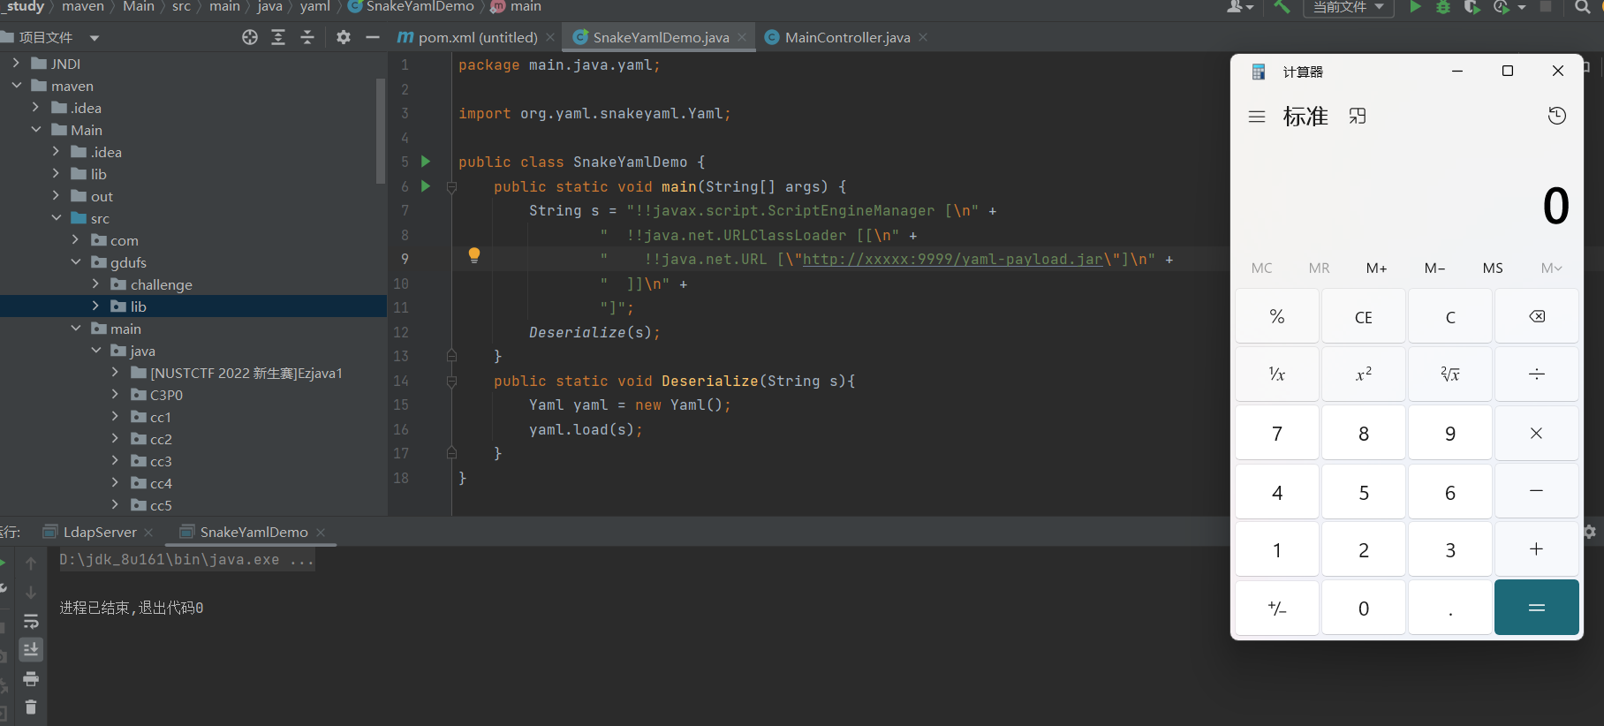Clear run console with trash icon
Image resolution: width=1604 pixels, height=726 pixels.
click(x=31, y=707)
